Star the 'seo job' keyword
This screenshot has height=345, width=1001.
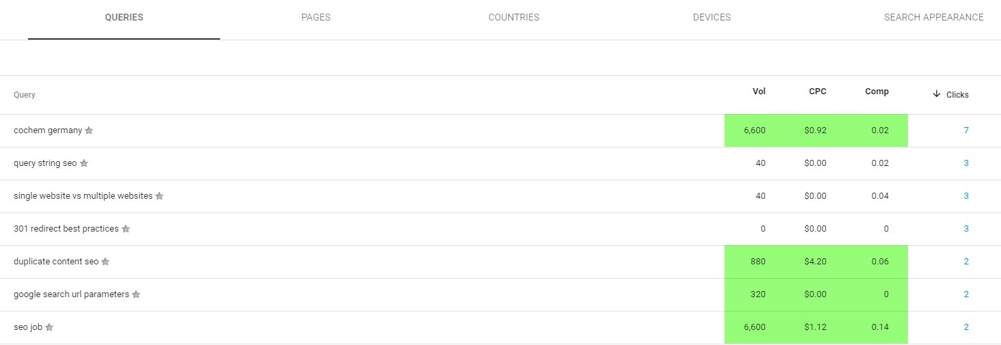(x=49, y=327)
